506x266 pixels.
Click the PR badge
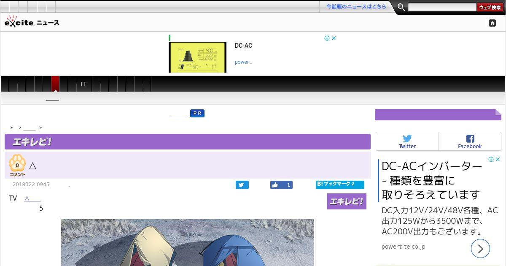197,114
